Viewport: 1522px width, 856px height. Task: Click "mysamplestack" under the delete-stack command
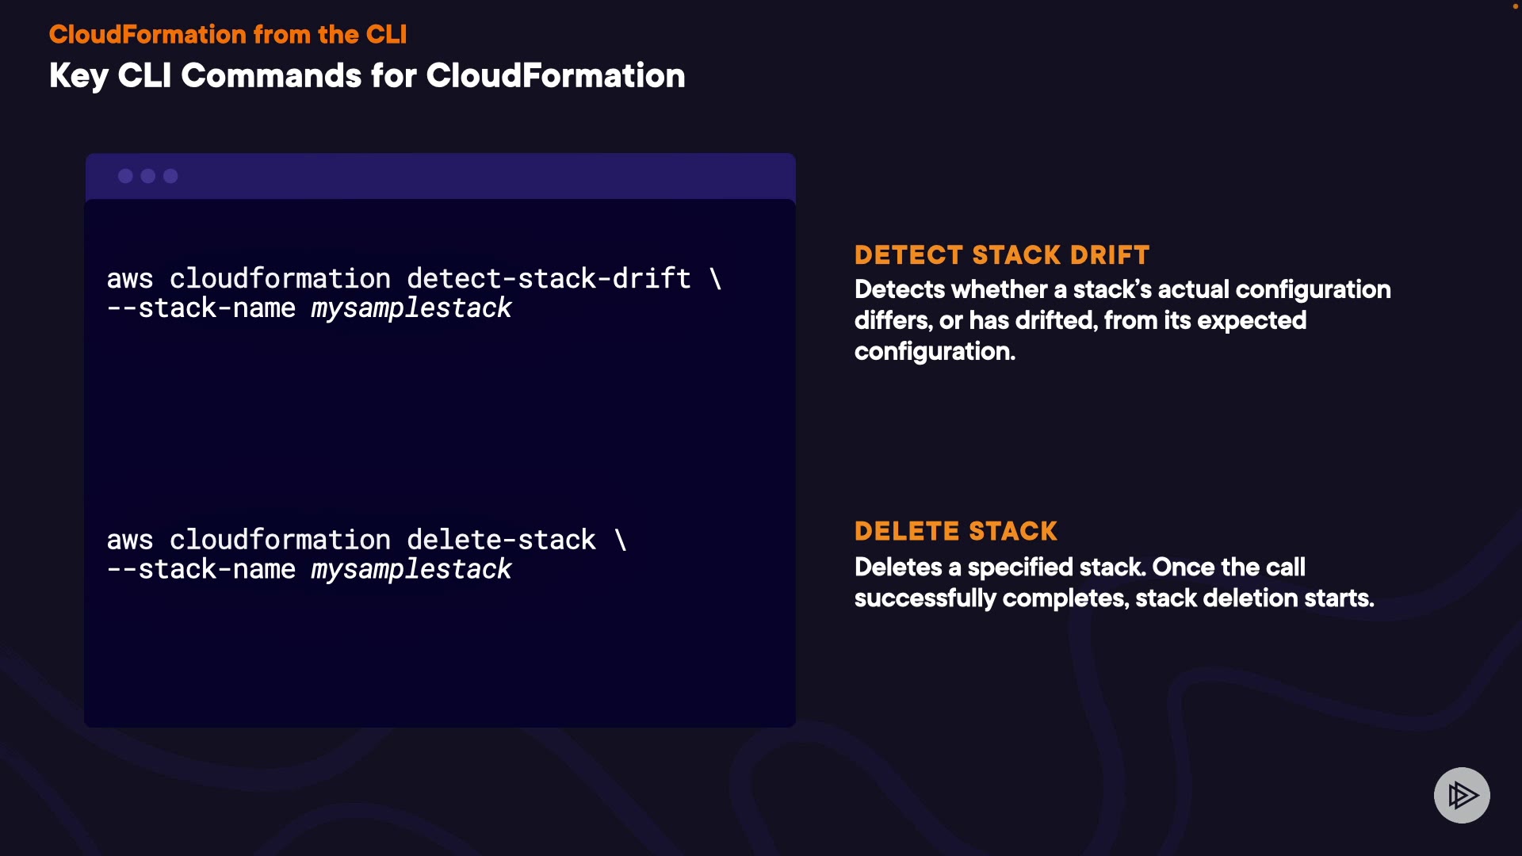point(411,569)
